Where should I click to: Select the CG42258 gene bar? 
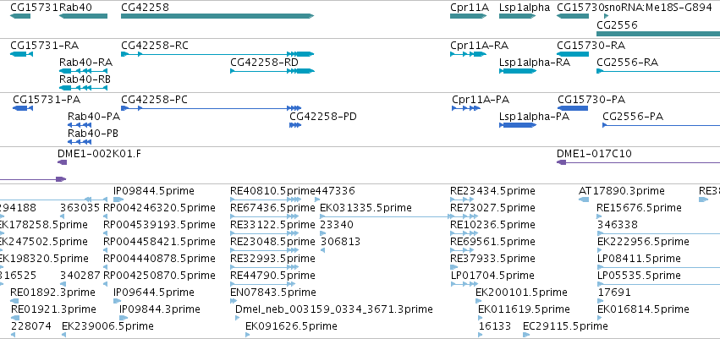tap(217, 16)
